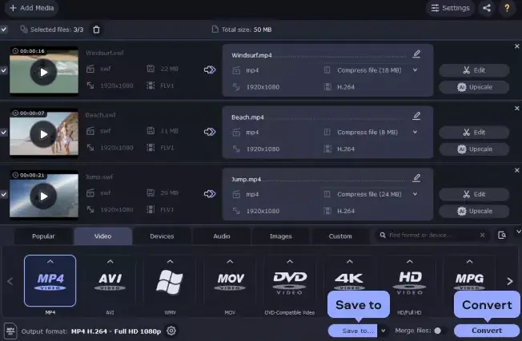Select the MP4 format icon
This screenshot has width=522, height=341.
pyautogui.click(x=50, y=280)
